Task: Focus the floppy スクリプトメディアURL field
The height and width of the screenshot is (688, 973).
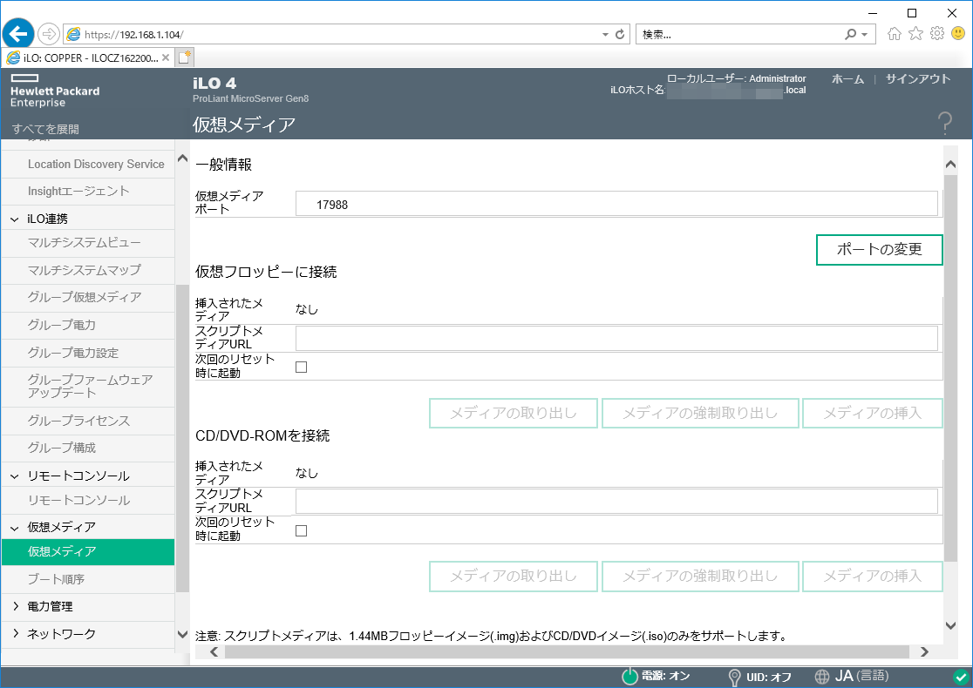Action: 616,339
